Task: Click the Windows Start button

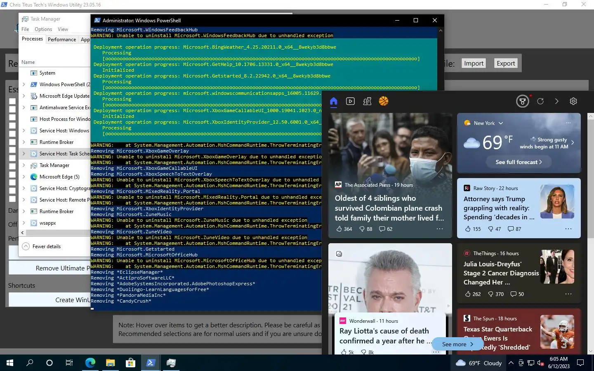Action: click(10, 363)
